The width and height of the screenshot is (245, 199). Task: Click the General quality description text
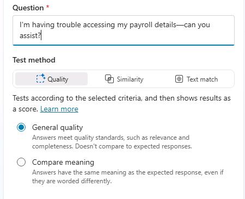click(112, 142)
